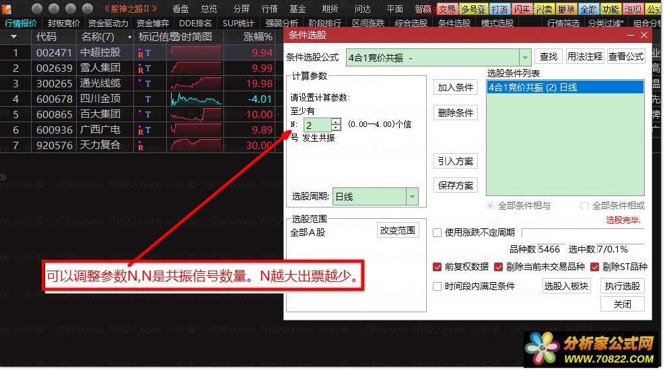Viewport: 665px width, 370px height.
Task: Click the T mark on 中超控股 row
Action: (147, 53)
